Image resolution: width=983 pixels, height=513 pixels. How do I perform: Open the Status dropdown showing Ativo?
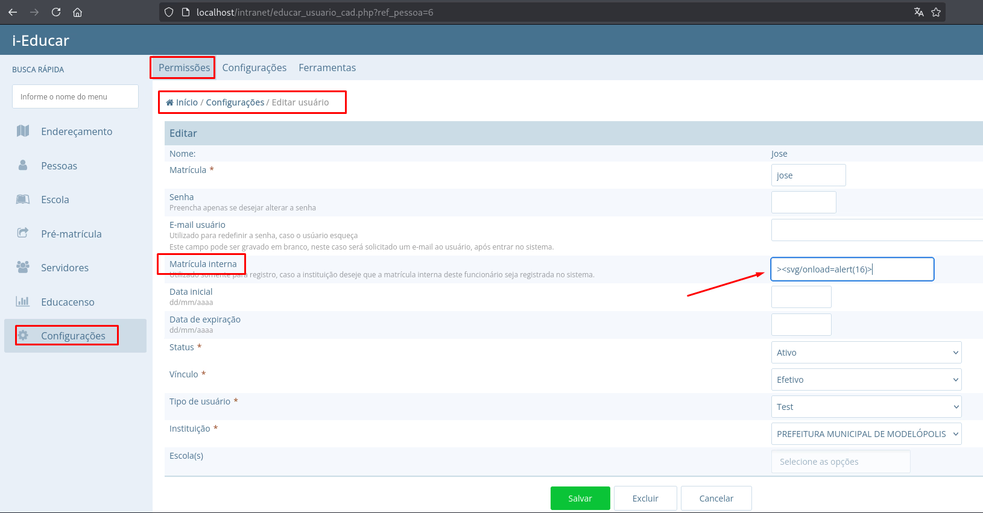click(x=865, y=353)
